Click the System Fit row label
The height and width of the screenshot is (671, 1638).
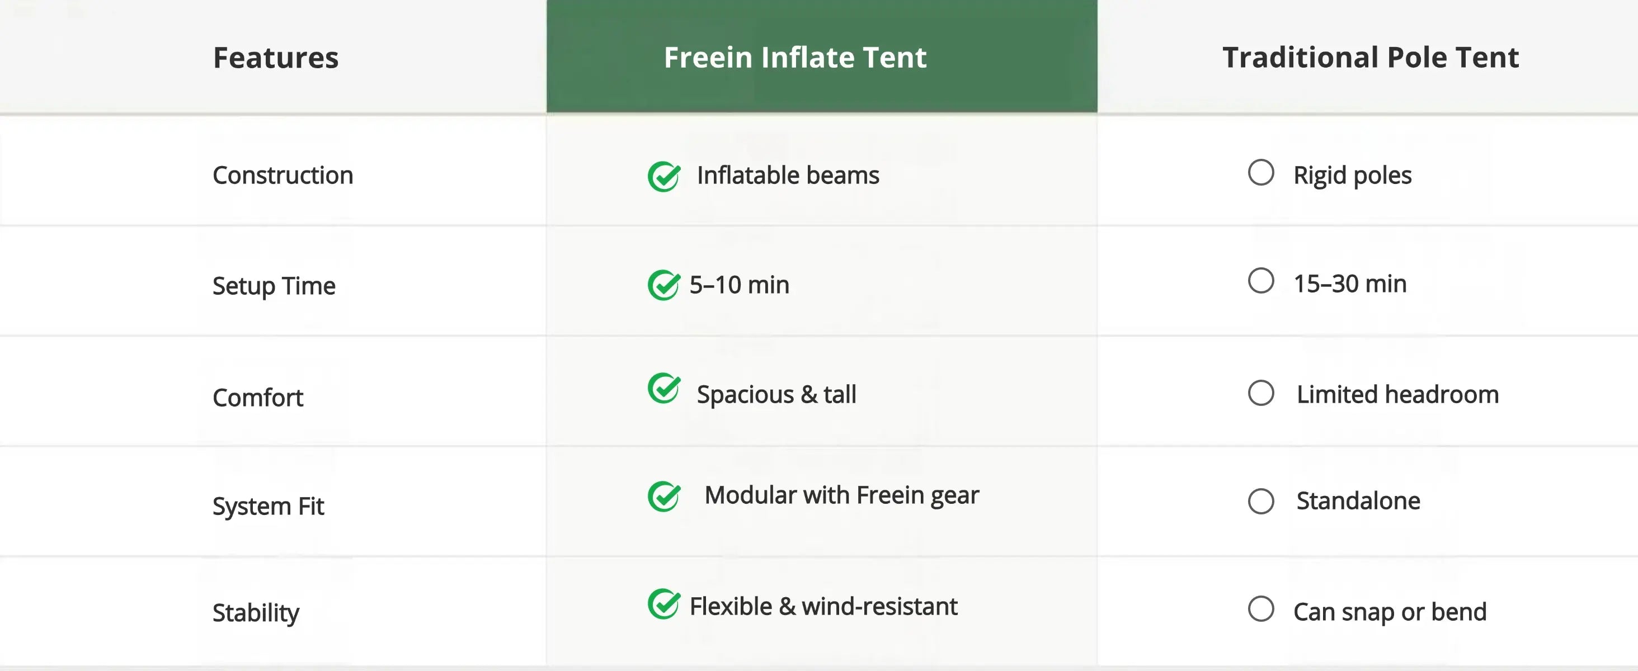click(268, 507)
